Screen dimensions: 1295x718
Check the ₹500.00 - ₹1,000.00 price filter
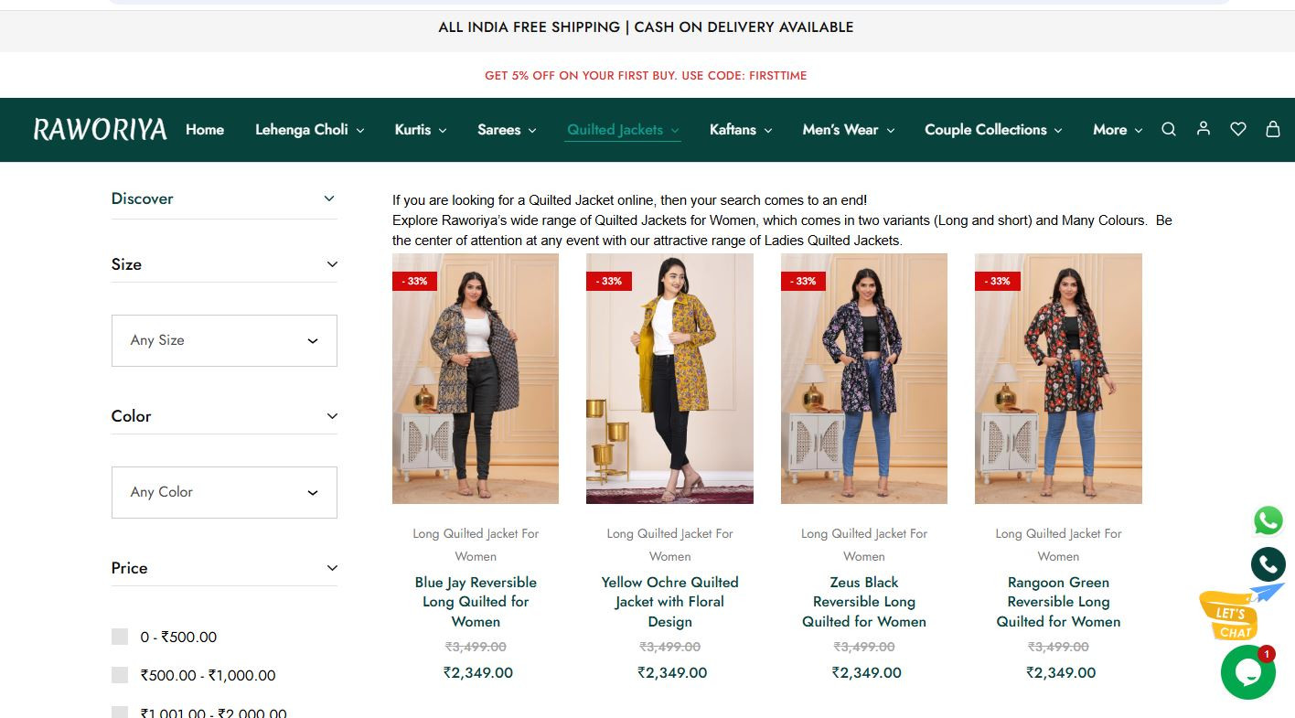point(120,675)
